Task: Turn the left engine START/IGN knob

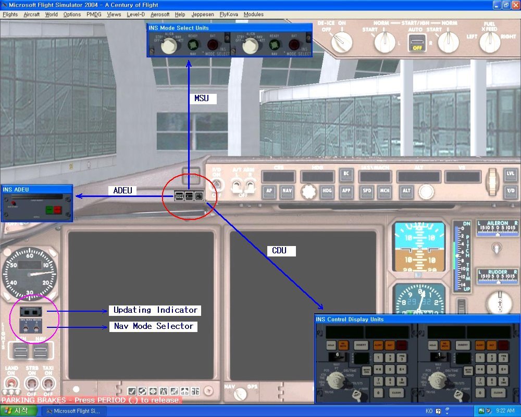Action: click(x=385, y=43)
